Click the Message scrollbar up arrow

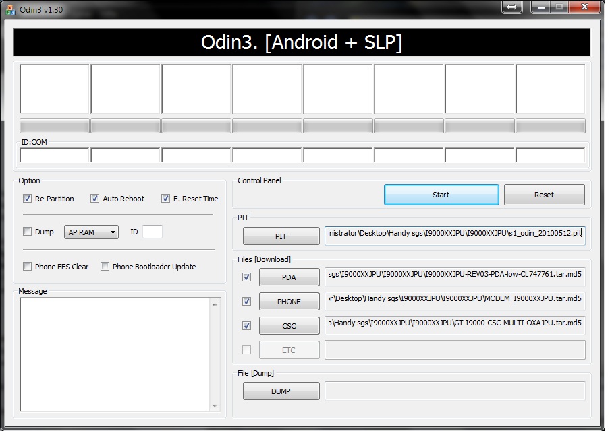[215, 304]
